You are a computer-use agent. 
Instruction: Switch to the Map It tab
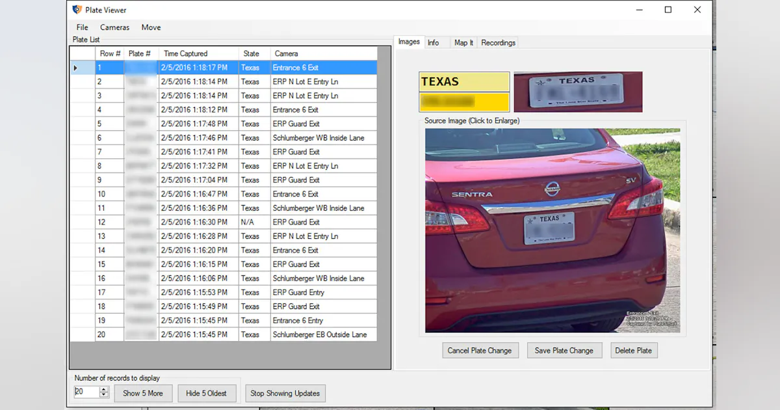pos(463,42)
